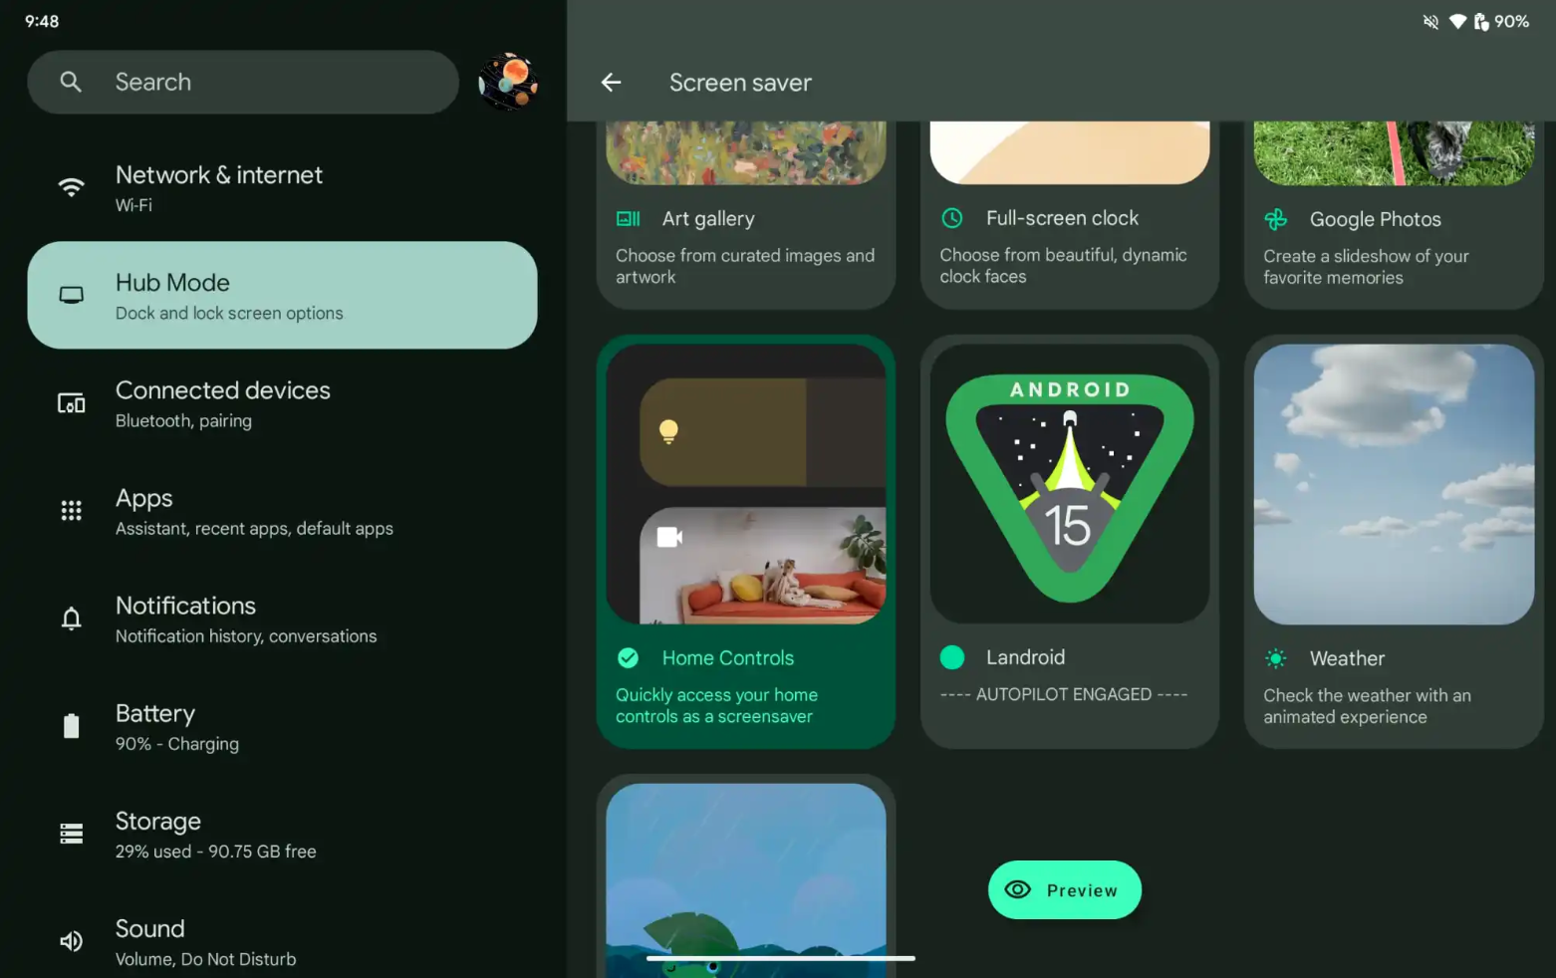This screenshot has width=1556, height=978.
Task: Open Hub Mode settings
Action: 282,295
